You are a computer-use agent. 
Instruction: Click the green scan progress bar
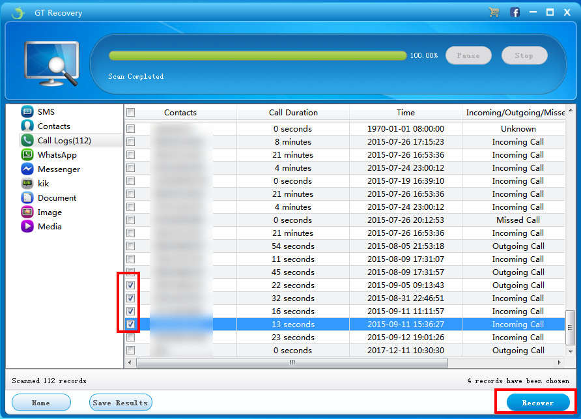(x=258, y=55)
